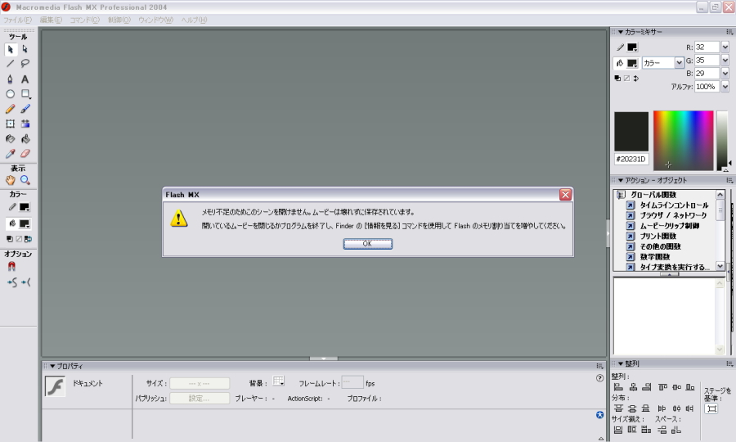Viewport: 736px width, 442px height.
Task: Click black and white default icon in toolbox
Action: click(9, 239)
